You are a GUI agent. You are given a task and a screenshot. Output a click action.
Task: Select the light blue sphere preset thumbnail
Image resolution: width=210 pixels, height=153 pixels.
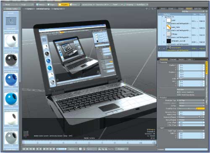pyautogui.click(x=11, y=99)
